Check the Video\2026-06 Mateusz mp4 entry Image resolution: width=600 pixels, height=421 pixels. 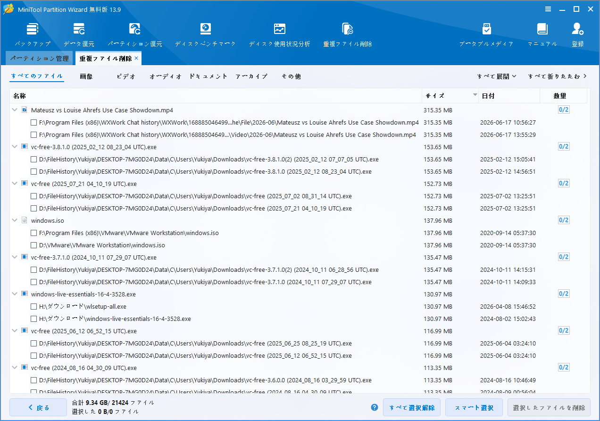click(x=33, y=135)
